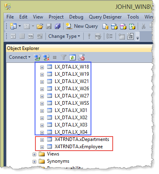Viewport: 159px width, 174px height.
Task: Click the Save All icon
Action: click(58, 26)
